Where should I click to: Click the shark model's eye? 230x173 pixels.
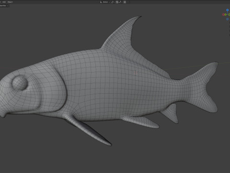coord(20,83)
